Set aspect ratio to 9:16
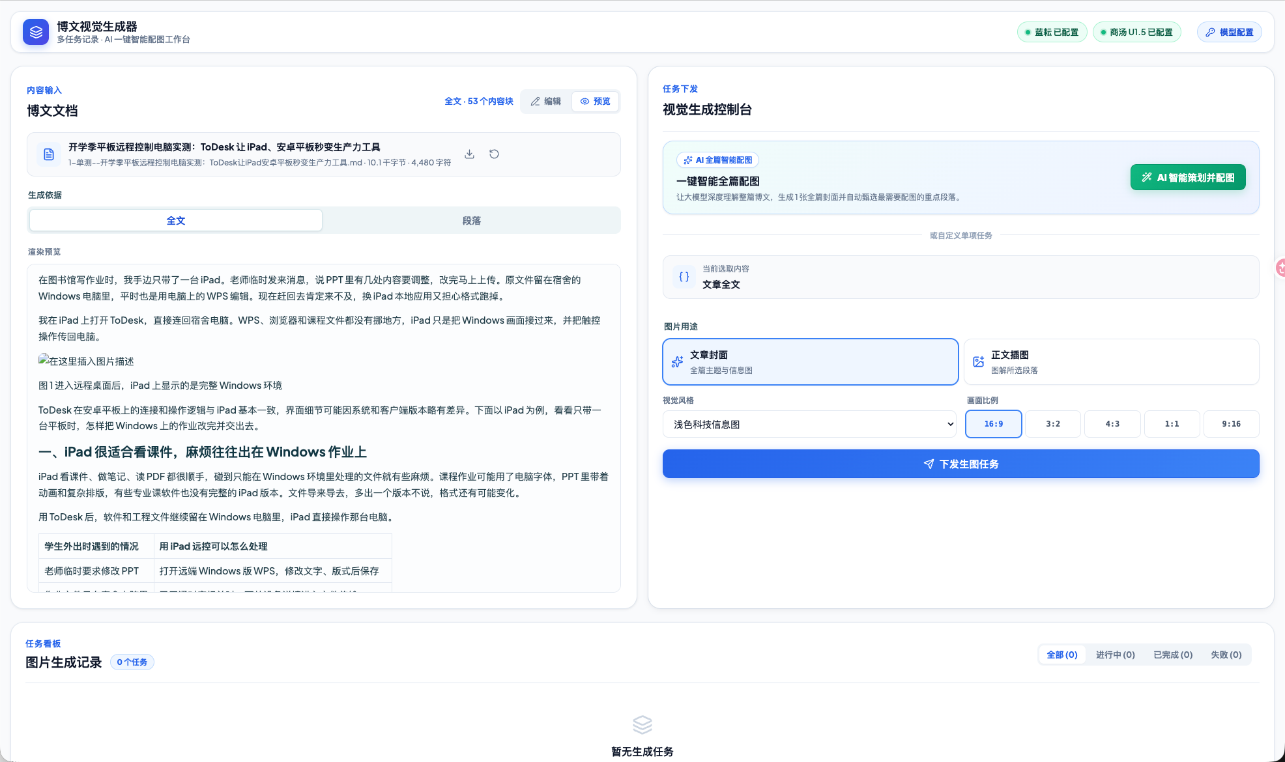This screenshot has height=762, width=1285. click(1232, 424)
